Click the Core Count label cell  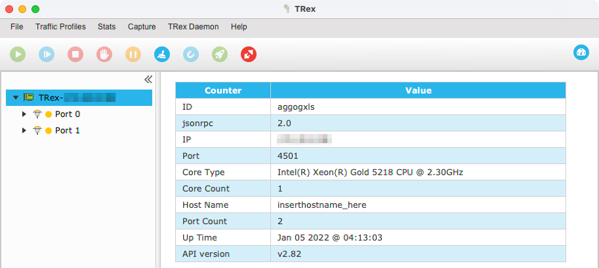(x=223, y=188)
